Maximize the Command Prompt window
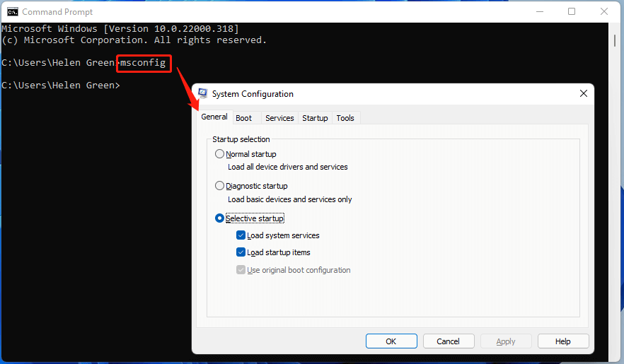 click(x=572, y=12)
